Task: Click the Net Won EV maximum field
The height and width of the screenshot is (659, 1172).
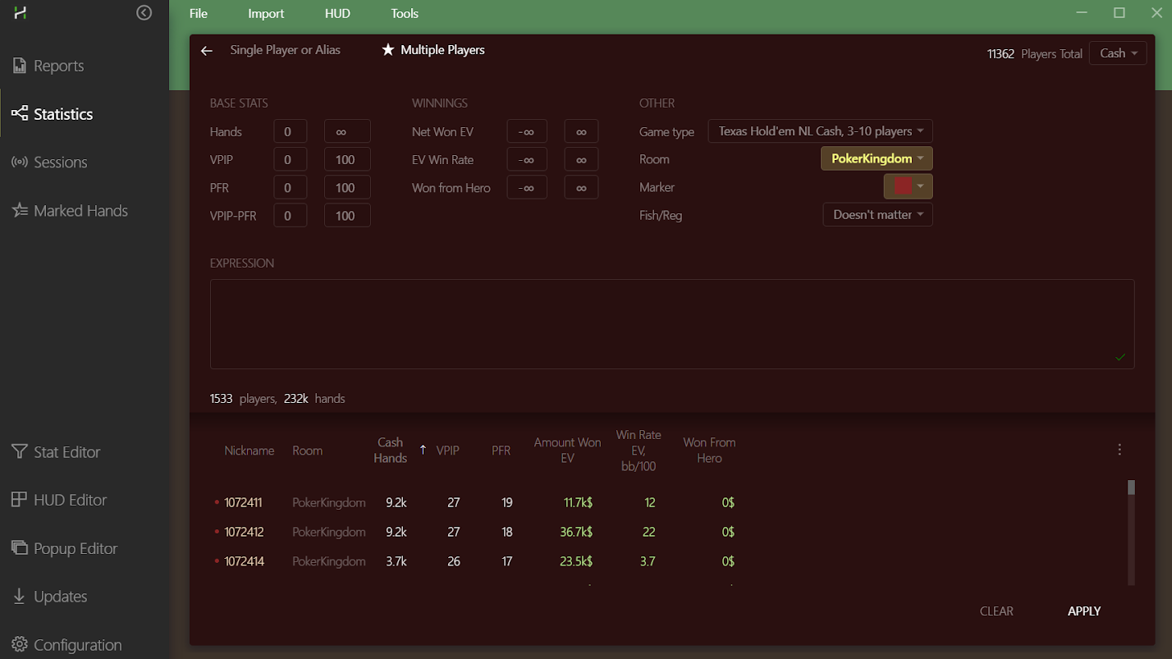Action: [581, 131]
